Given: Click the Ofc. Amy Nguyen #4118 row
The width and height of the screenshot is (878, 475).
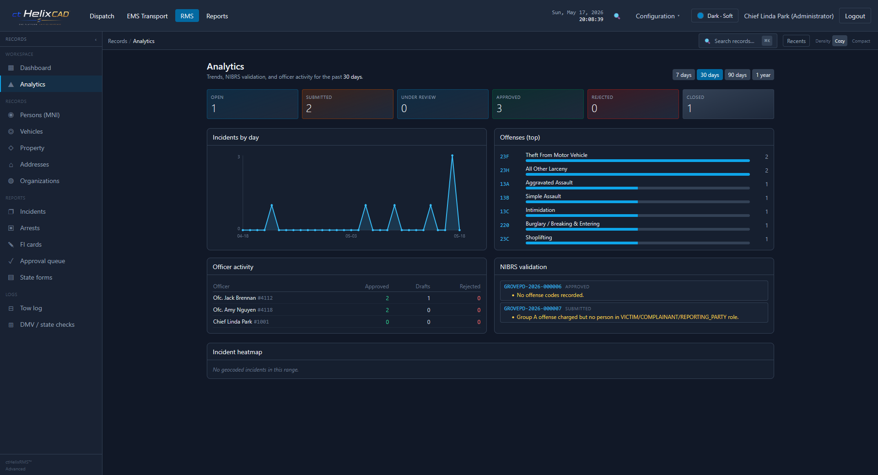Looking at the screenshot, I should click(x=347, y=310).
